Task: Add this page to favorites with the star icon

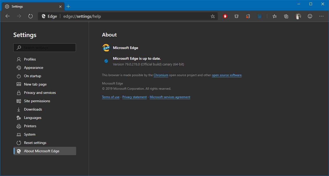Action: tap(213, 16)
